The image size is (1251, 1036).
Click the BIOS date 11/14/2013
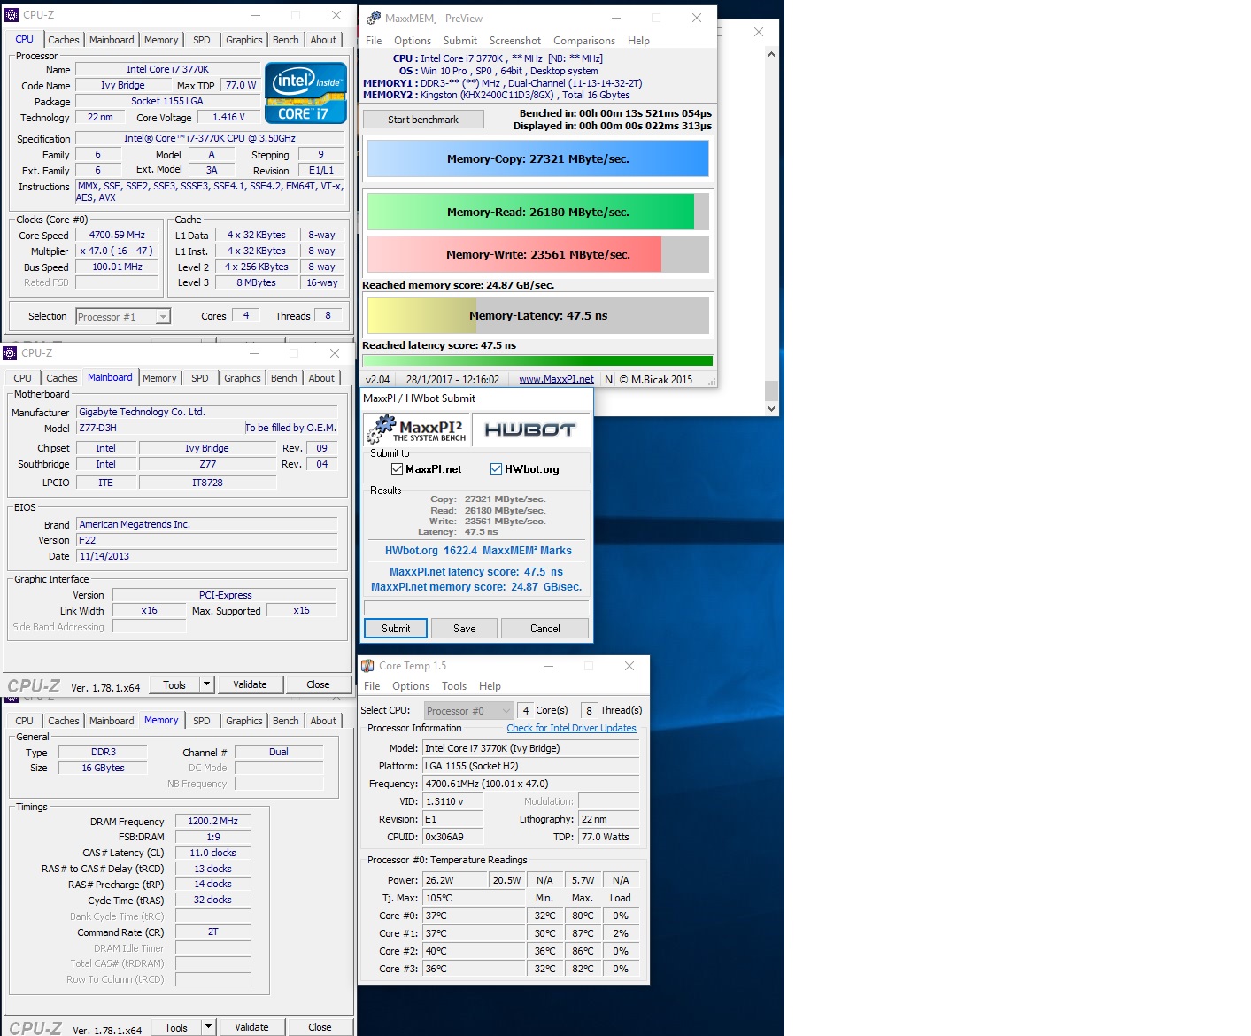coord(207,556)
